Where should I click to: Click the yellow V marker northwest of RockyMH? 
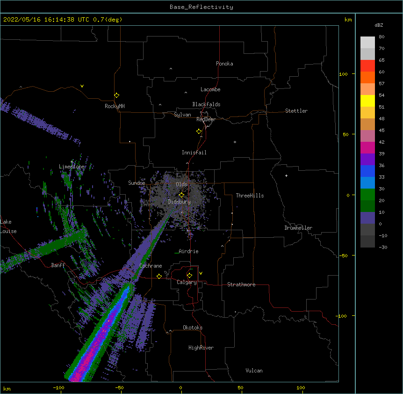[82, 86]
